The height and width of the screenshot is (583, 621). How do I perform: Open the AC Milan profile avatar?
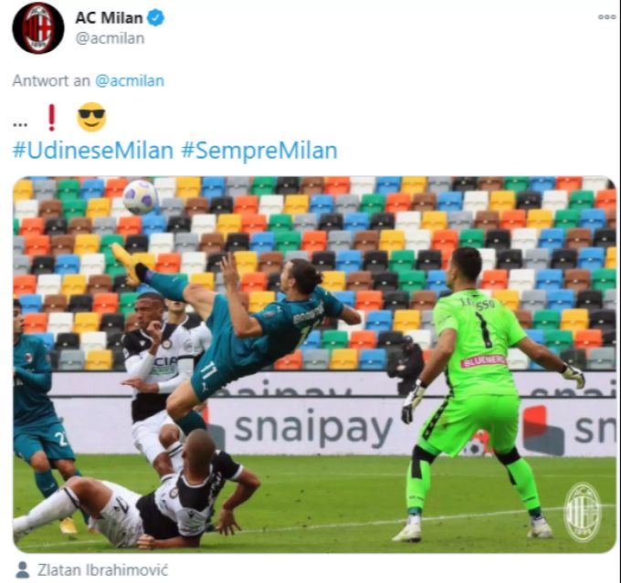tap(38, 27)
